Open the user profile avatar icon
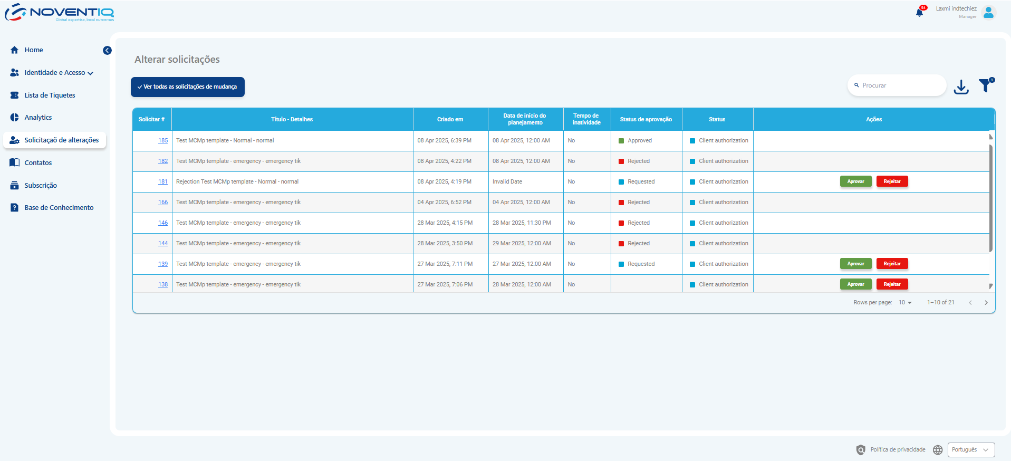1011x461 pixels. 989,12
